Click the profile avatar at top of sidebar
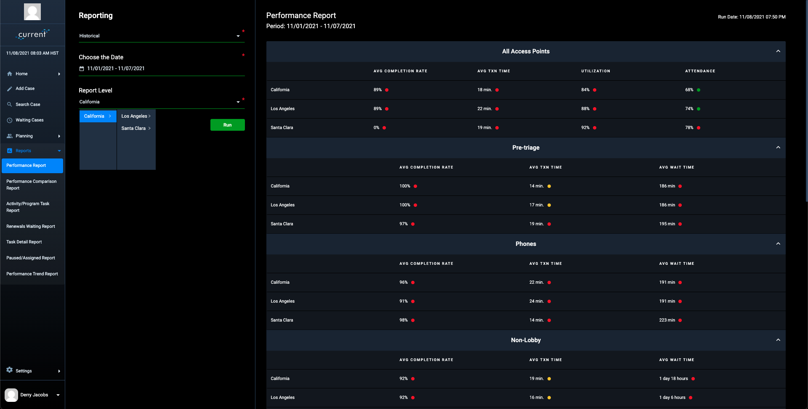The height and width of the screenshot is (409, 808). (32, 12)
